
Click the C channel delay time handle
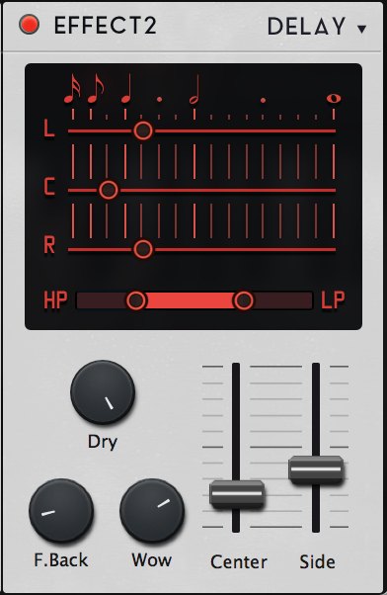point(109,190)
